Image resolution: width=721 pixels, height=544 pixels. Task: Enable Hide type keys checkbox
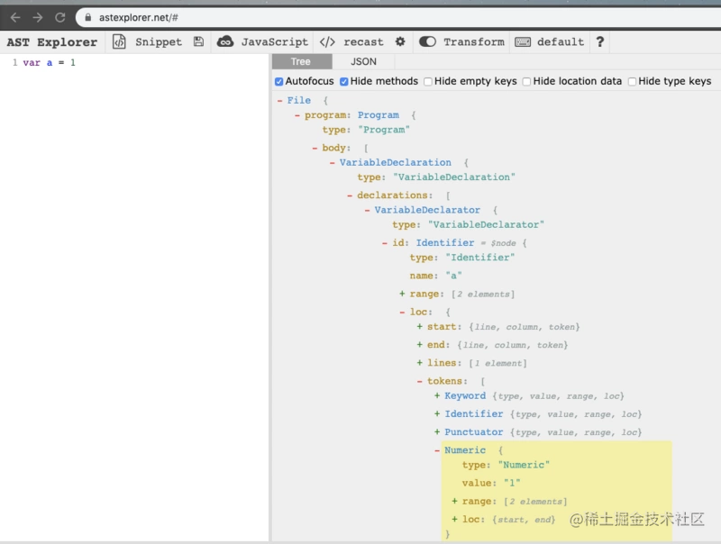click(633, 81)
